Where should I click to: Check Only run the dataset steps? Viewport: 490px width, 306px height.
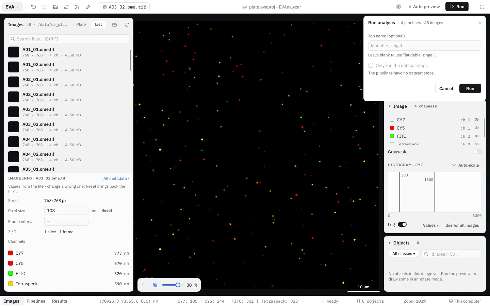click(x=371, y=65)
